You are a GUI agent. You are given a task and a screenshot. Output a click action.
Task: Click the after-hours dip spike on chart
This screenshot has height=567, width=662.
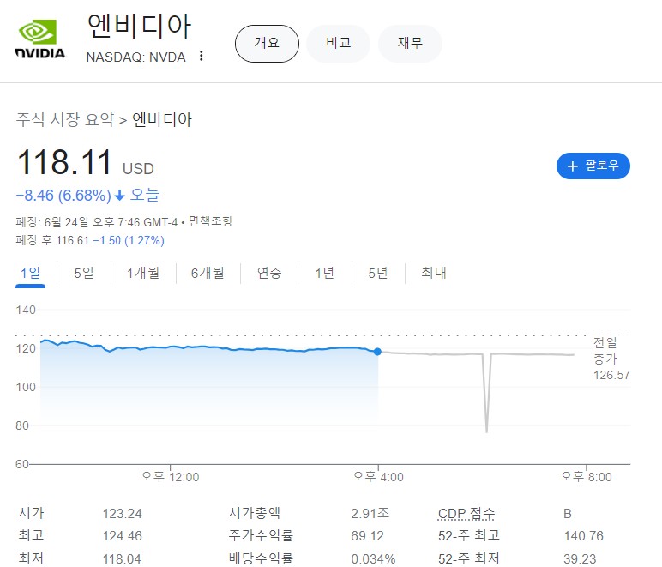[487, 393]
